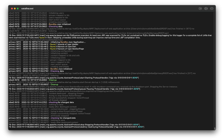Select privacy line 'initializing content'
This screenshot has width=224, height=140.
(38, 53)
